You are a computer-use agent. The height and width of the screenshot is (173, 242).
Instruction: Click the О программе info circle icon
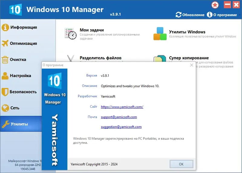(x=209, y=15)
